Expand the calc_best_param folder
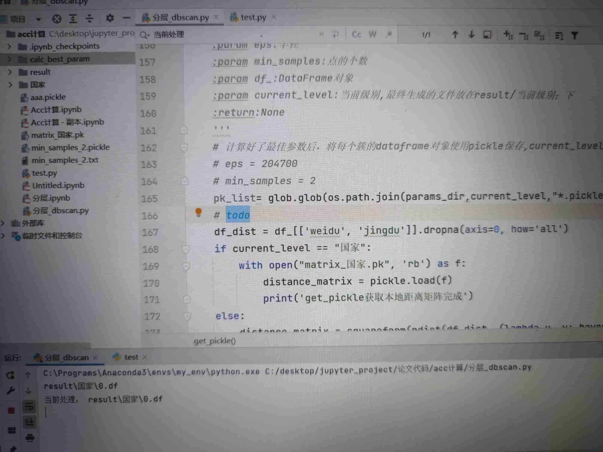The image size is (603, 452). pos(10,59)
